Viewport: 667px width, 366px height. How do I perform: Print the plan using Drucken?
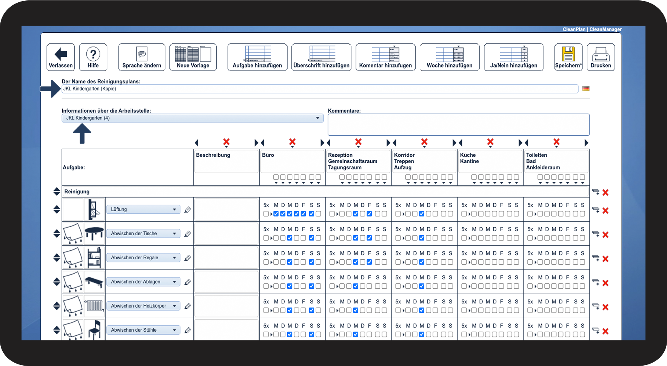click(x=601, y=57)
